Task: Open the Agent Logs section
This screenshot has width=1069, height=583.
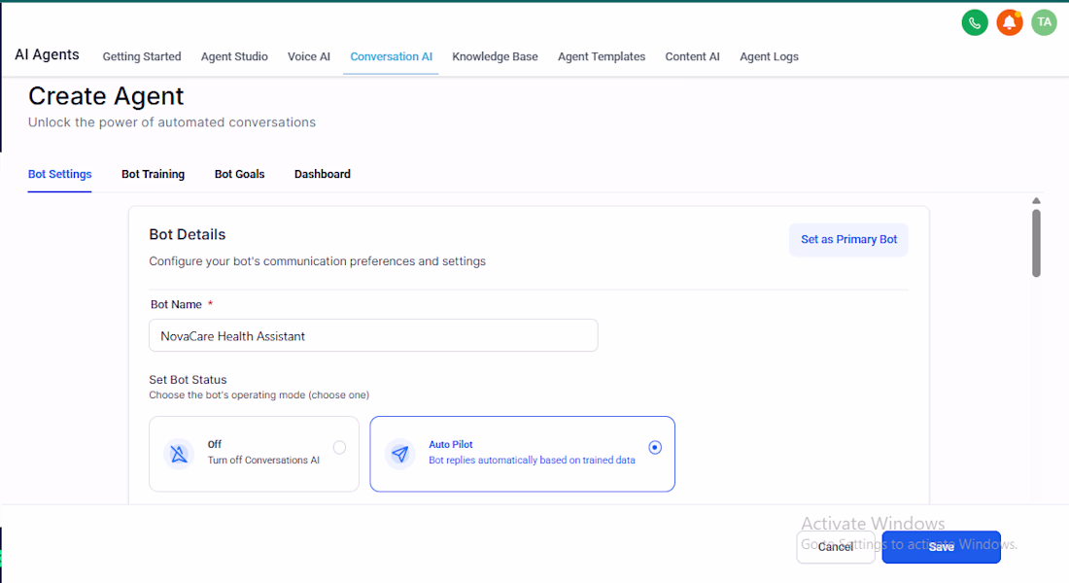Action: pos(769,56)
